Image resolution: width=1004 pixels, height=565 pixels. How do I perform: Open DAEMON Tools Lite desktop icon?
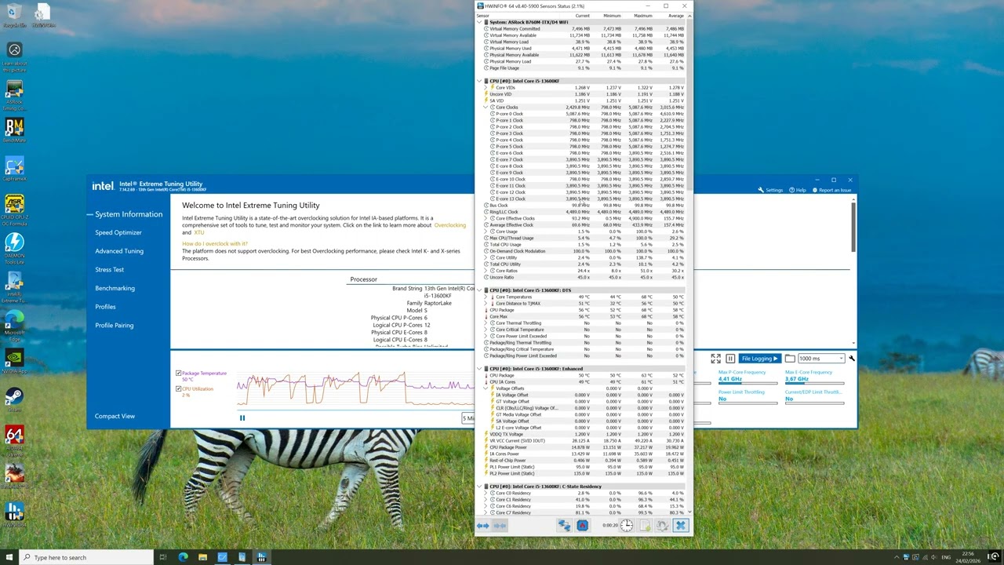[x=14, y=249]
